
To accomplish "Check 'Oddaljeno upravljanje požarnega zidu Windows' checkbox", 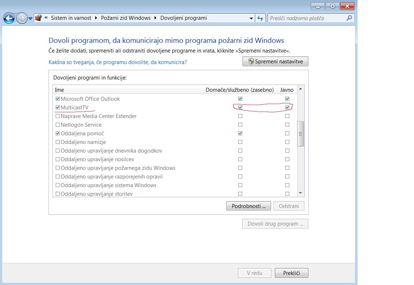I will point(57,168).
